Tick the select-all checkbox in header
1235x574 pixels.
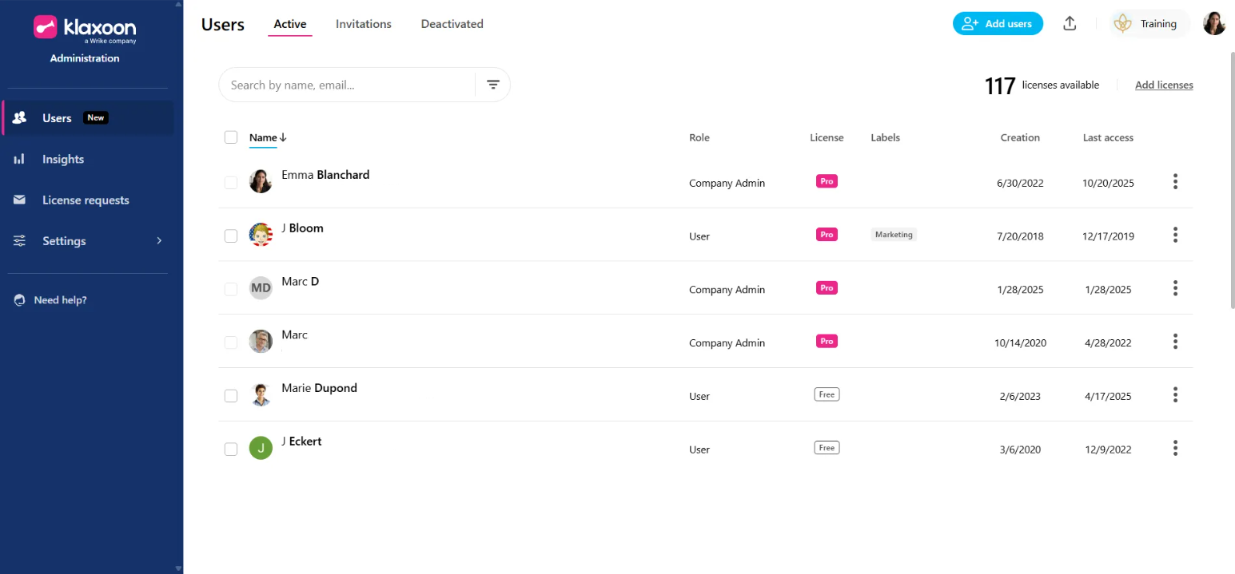(231, 137)
